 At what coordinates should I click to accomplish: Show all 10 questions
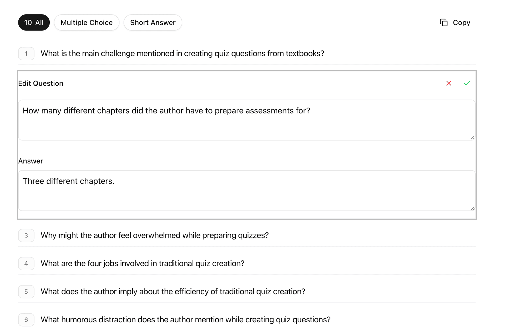point(34,22)
